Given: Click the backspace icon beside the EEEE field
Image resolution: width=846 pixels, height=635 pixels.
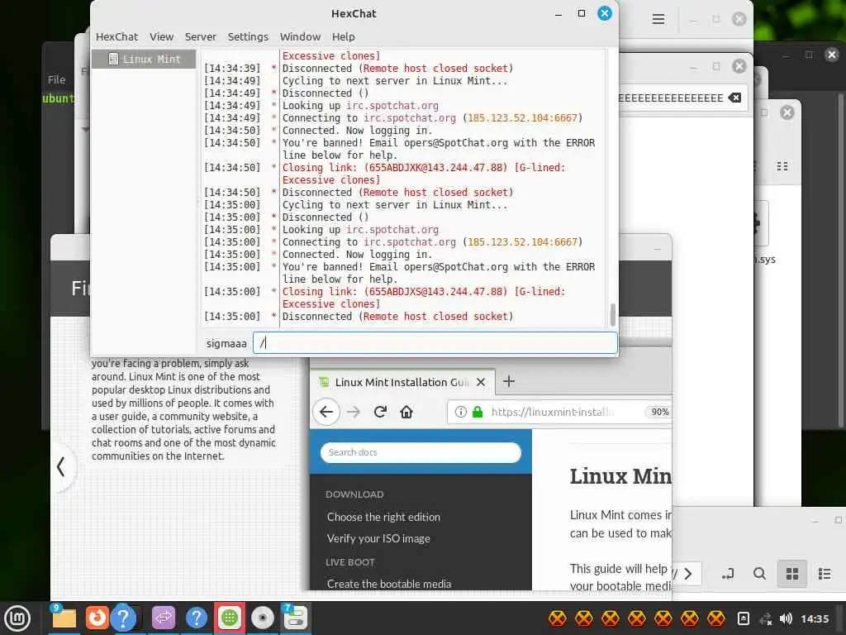Looking at the screenshot, I should [734, 98].
